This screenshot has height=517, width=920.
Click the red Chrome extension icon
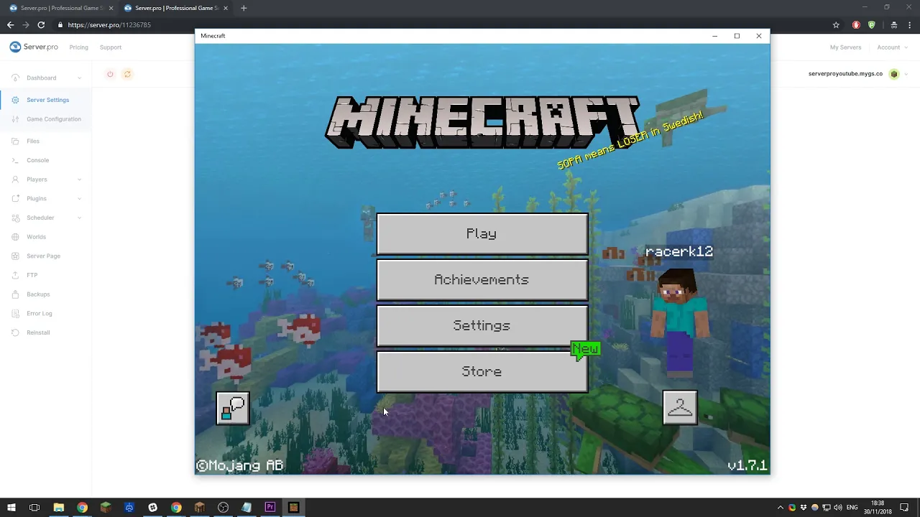856,24
